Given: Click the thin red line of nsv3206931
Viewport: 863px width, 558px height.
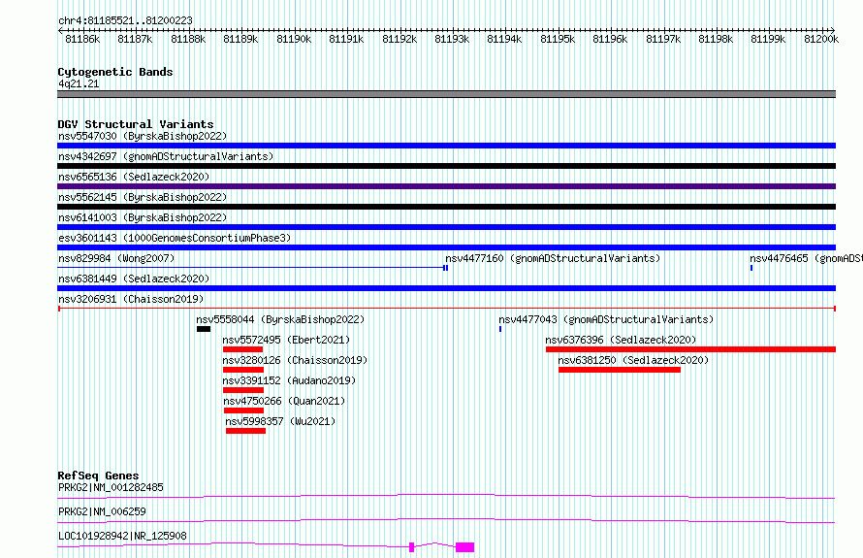Looking at the screenshot, I should [x=446, y=309].
